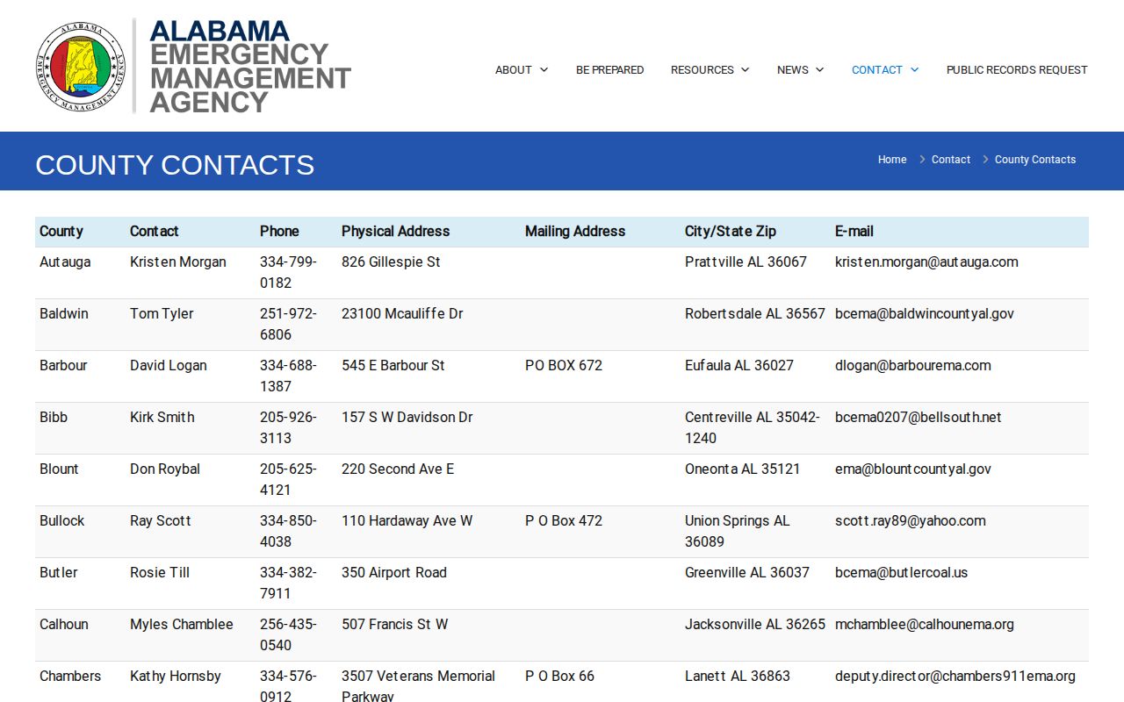This screenshot has width=1124, height=702.
Task: Click address 826 Gillespie St
Action: 391,262
